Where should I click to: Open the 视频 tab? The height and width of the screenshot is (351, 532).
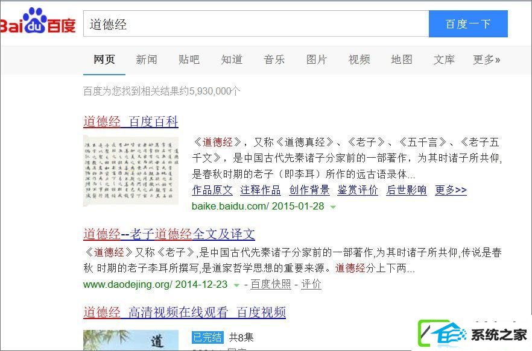359,60
